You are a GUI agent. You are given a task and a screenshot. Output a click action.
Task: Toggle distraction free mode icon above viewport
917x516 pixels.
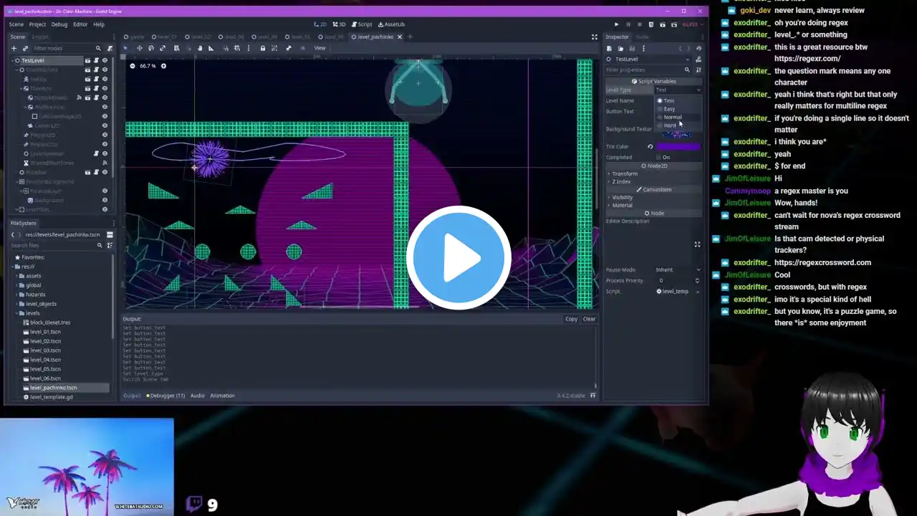(594, 37)
